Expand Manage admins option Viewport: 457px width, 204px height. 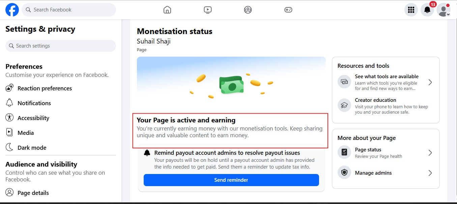pyautogui.click(x=430, y=173)
